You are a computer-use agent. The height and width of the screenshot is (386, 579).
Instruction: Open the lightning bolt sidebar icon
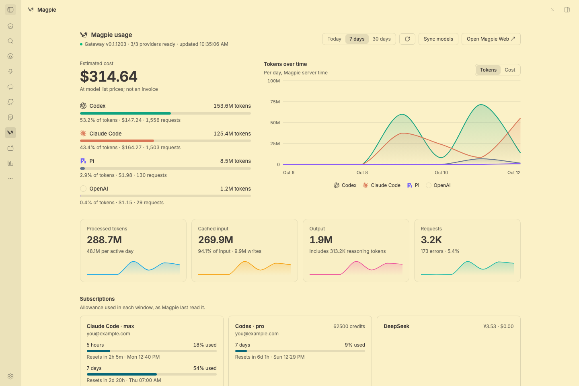tap(10, 72)
